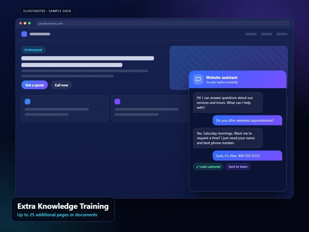Select the Professional plan badge

pos(33,50)
